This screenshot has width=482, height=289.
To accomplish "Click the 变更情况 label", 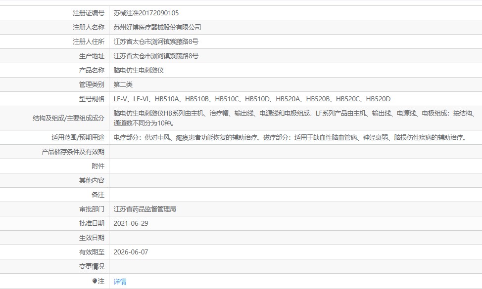I will point(92,266).
